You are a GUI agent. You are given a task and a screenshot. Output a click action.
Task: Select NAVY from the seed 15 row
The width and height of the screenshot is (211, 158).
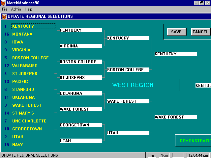click(x=18, y=145)
